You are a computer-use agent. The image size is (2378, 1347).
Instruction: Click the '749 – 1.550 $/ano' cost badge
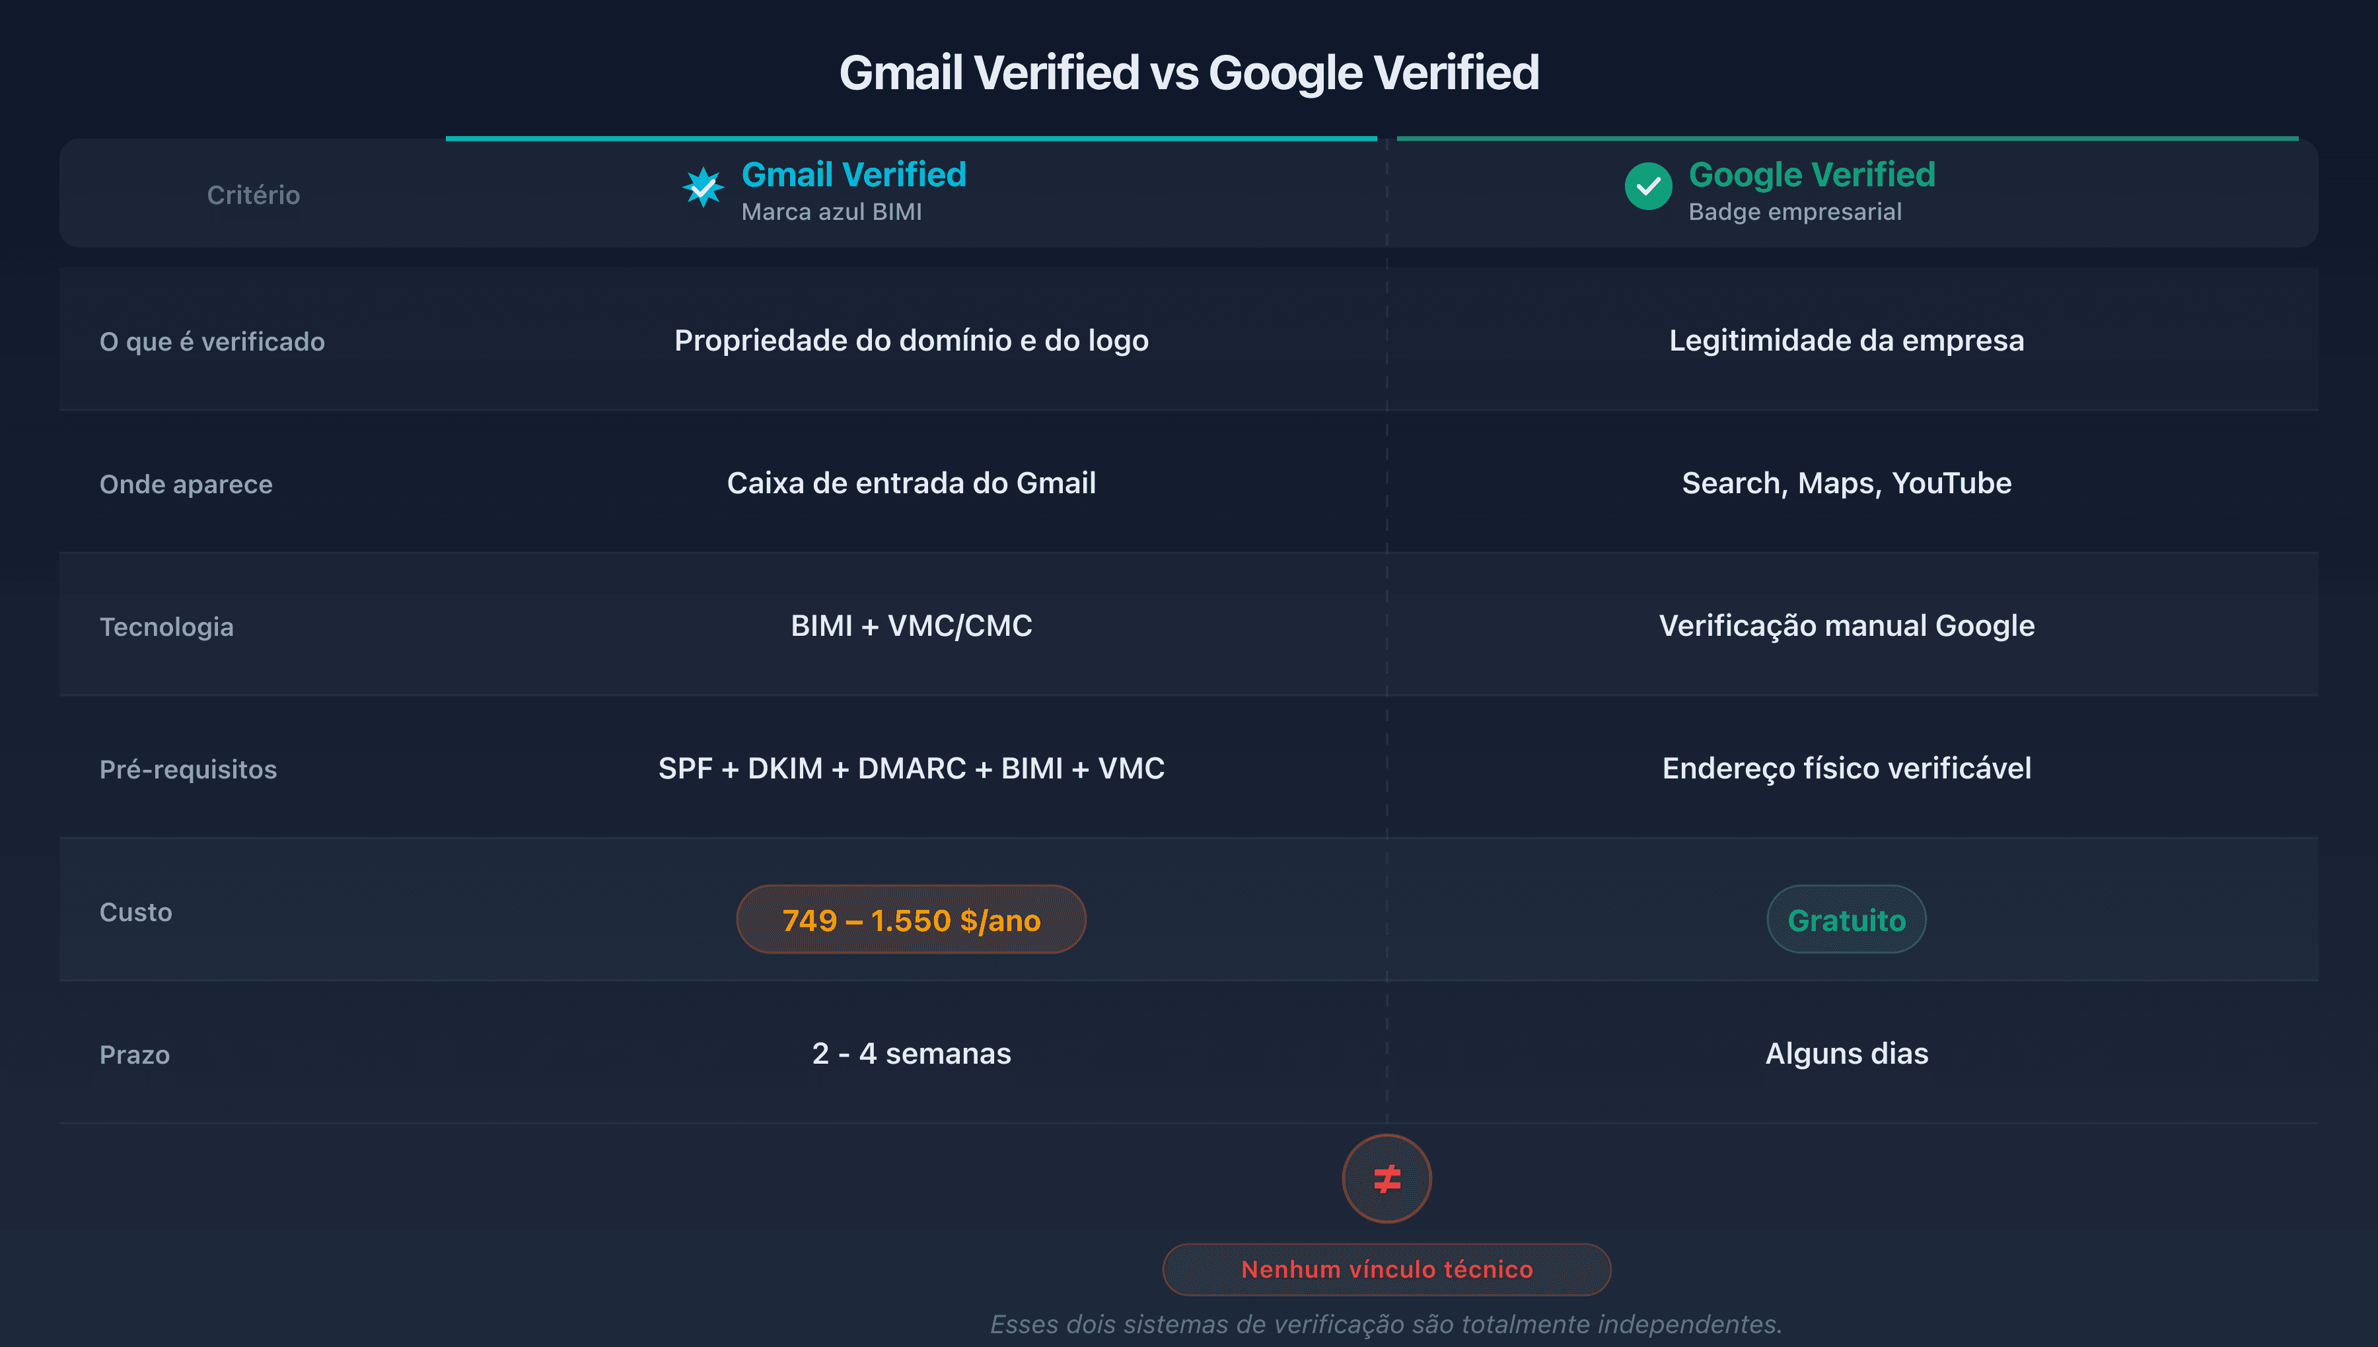[x=910, y=918]
